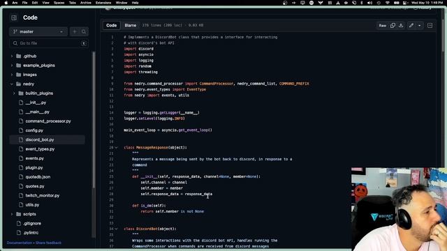
Task: Open twitch_monitor.py file
Action: pos(42,195)
